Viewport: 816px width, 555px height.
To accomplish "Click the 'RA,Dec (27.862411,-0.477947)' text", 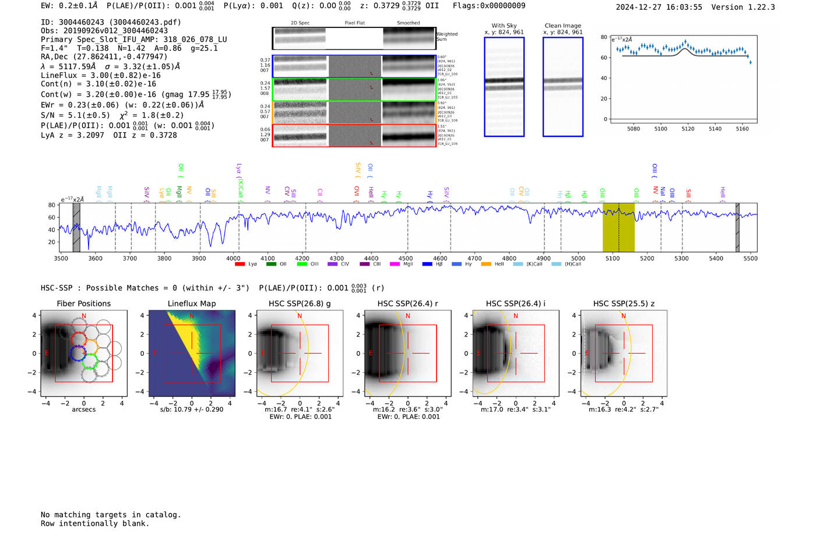I will (x=104, y=56).
